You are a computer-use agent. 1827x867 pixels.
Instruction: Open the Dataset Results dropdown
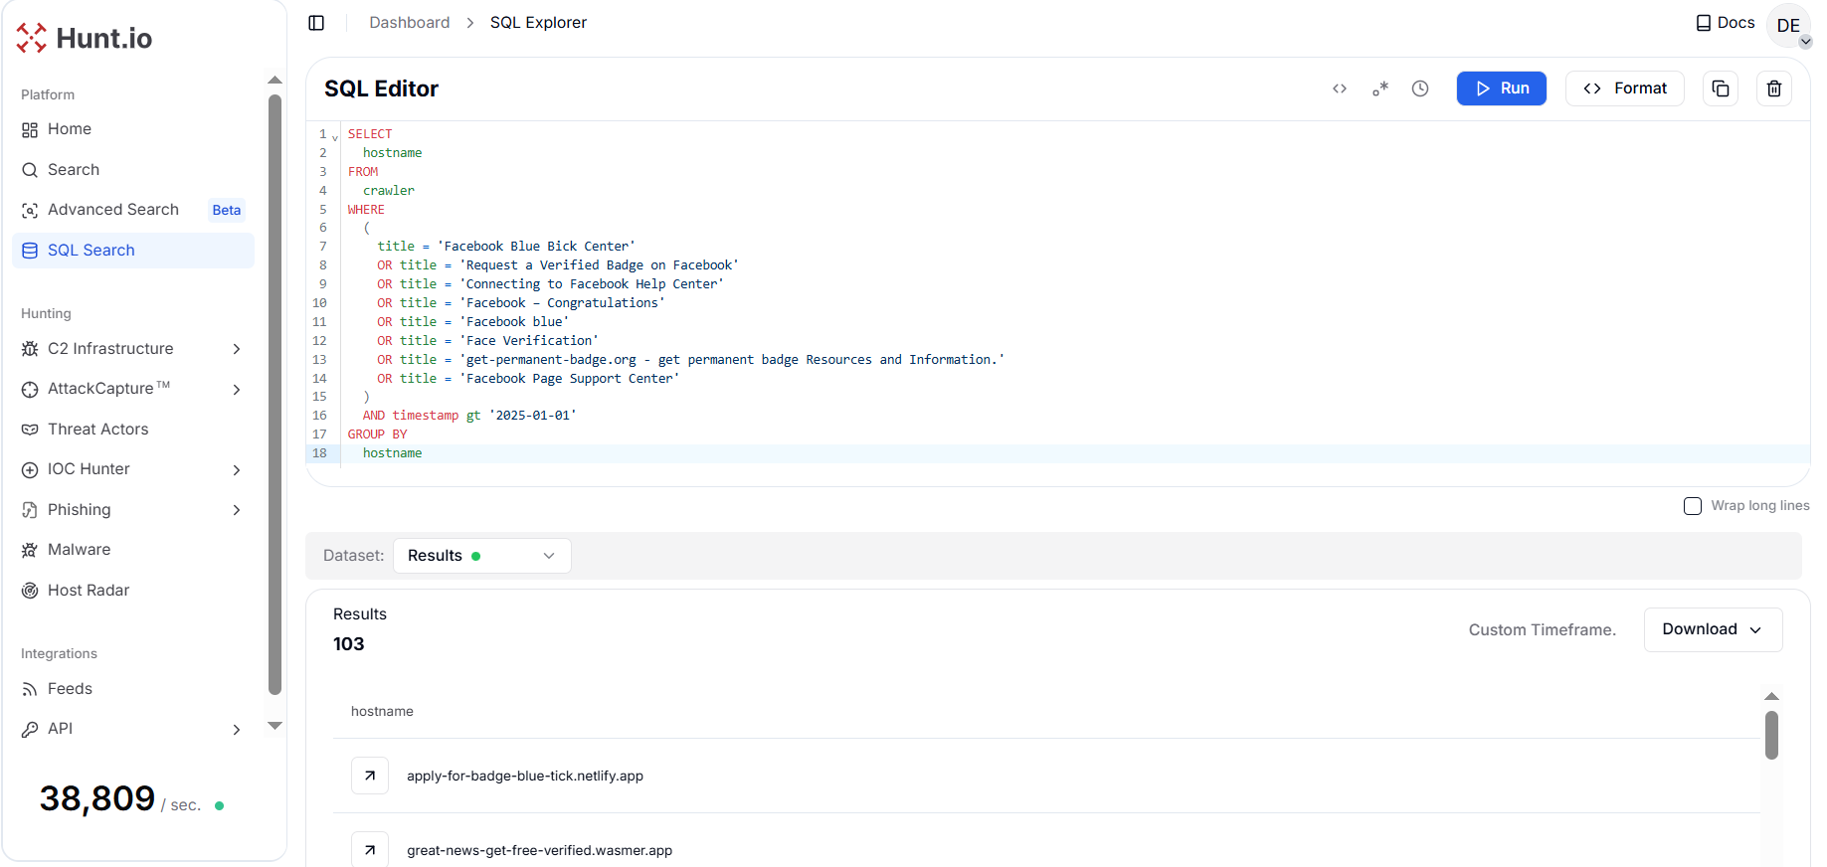click(482, 556)
